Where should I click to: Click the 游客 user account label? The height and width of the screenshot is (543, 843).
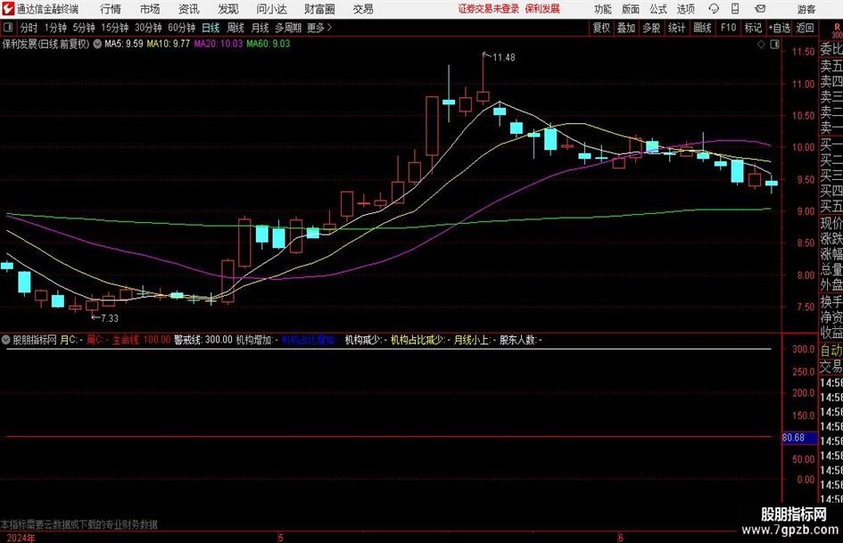click(x=806, y=9)
